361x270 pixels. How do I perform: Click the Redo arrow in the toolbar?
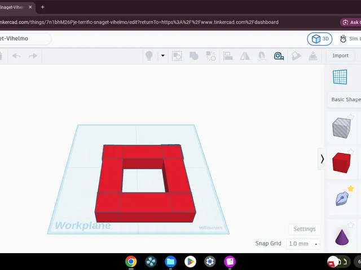pyautogui.click(x=33, y=56)
